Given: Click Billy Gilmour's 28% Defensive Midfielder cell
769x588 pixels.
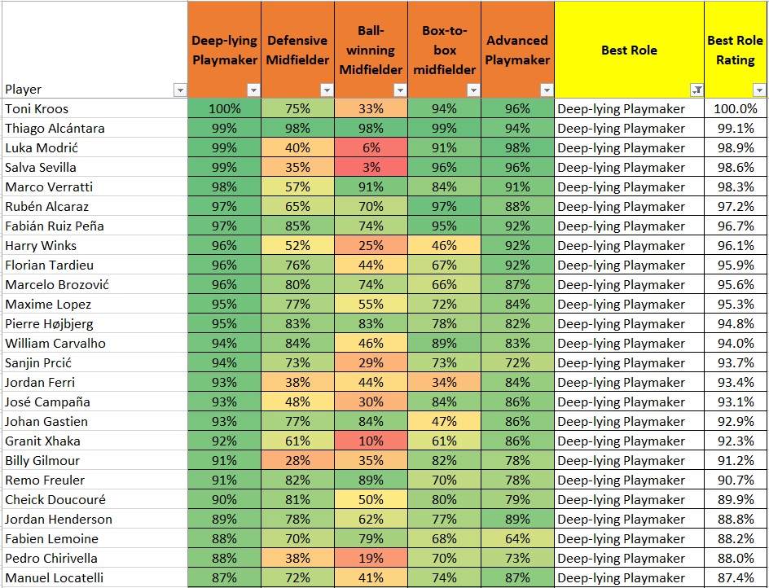Looking at the screenshot, I should coord(297,460).
